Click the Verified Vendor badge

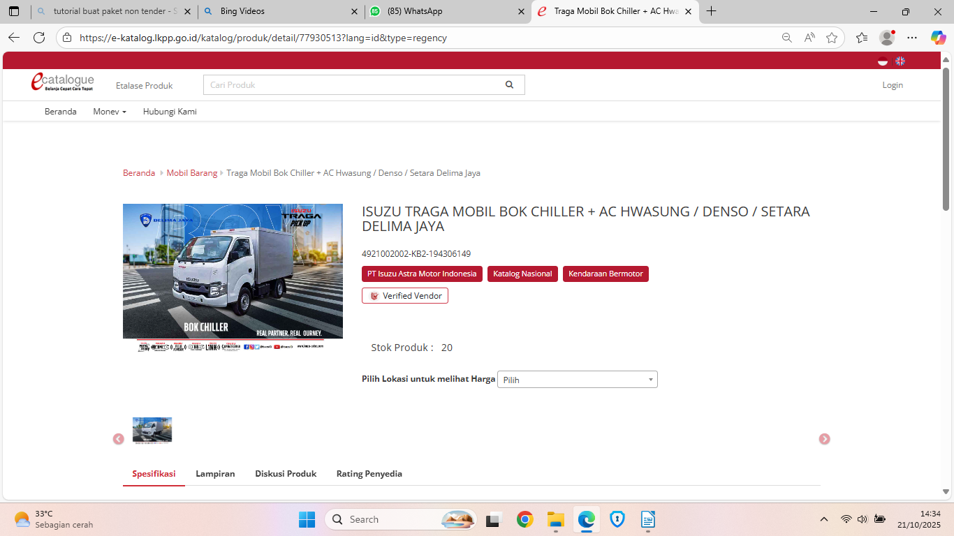405,296
